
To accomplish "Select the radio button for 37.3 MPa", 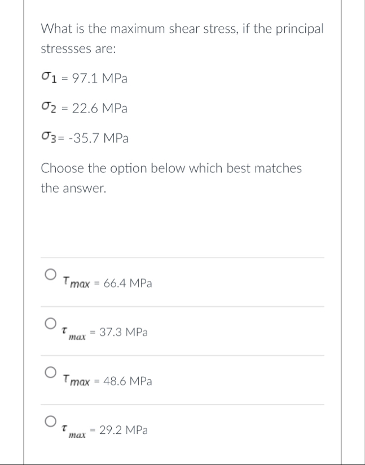I will point(51,323).
